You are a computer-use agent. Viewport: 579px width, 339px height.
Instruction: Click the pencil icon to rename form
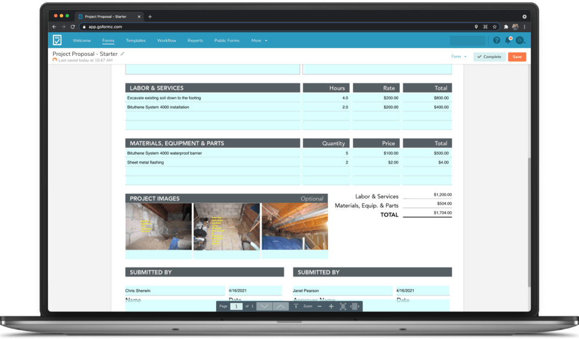click(x=122, y=54)
